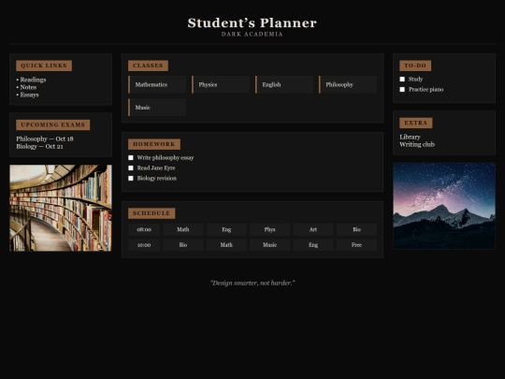
Task: Click the 08:00 schedule time cell
Action: pos(144,229)
